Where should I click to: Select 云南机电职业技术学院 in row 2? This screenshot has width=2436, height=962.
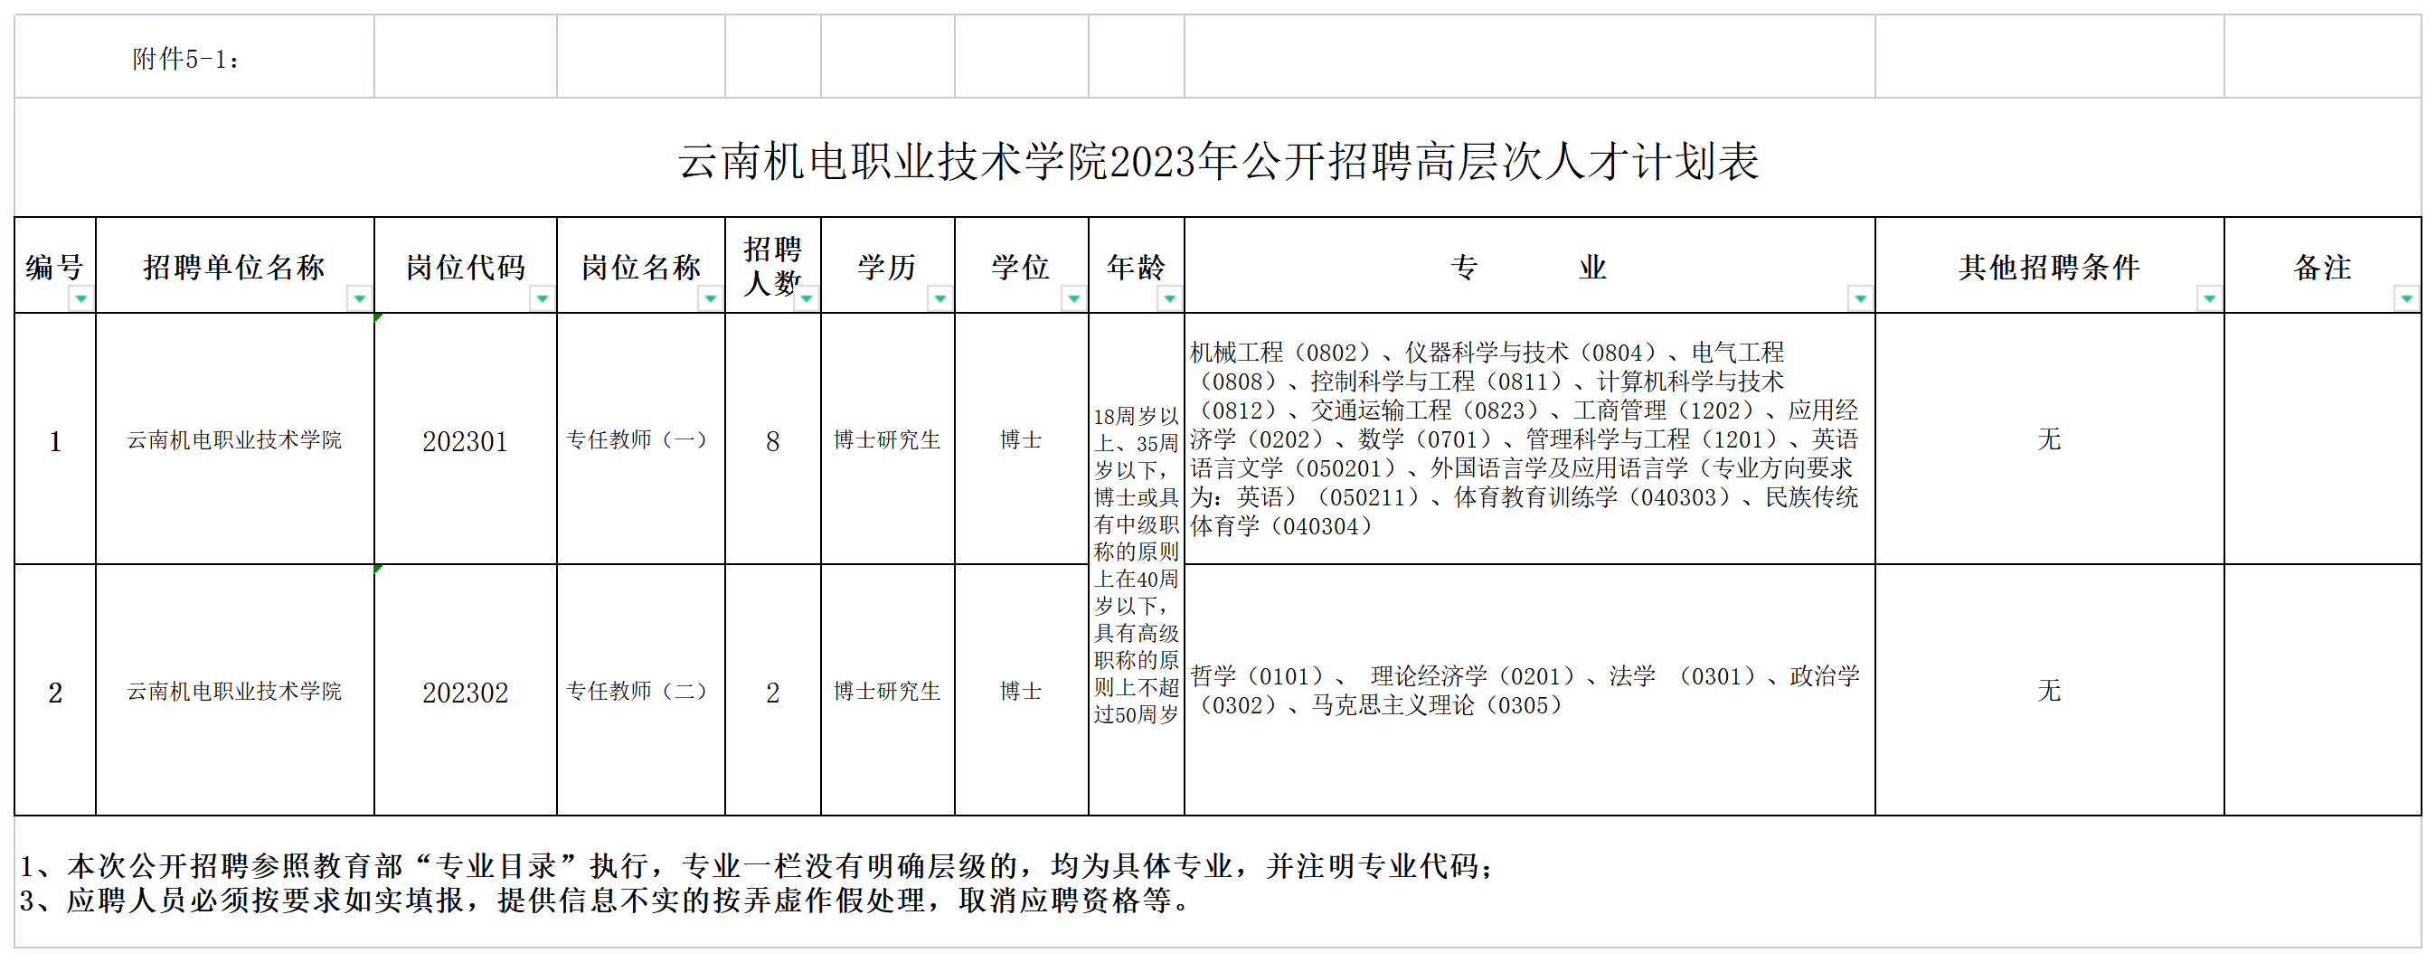[x=234, y=691]
